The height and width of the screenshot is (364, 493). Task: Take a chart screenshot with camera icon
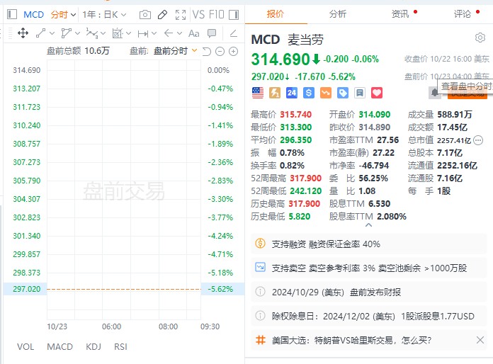145,14
